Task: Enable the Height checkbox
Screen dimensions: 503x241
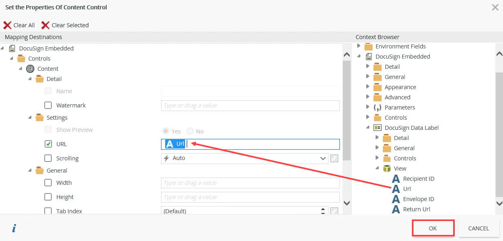Action: [x=48, y=197]
